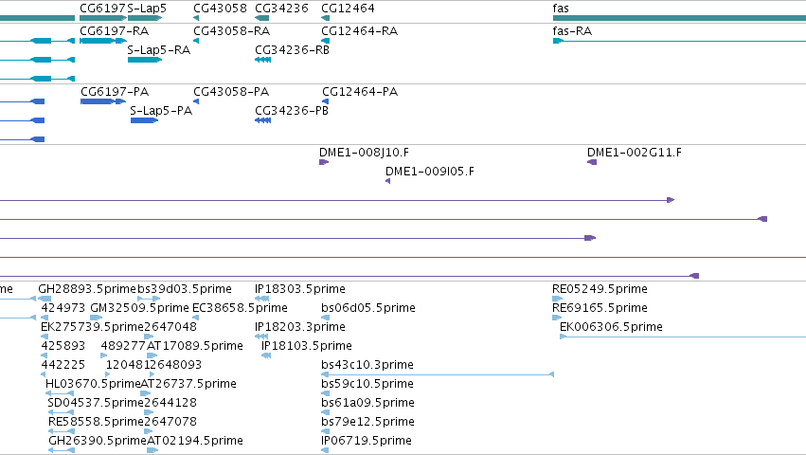Image resolution: width=806 pixels, height=455 pixels.
Task: Click the S-Lap5-RA transcript bar
Action: tap(145, 60)
